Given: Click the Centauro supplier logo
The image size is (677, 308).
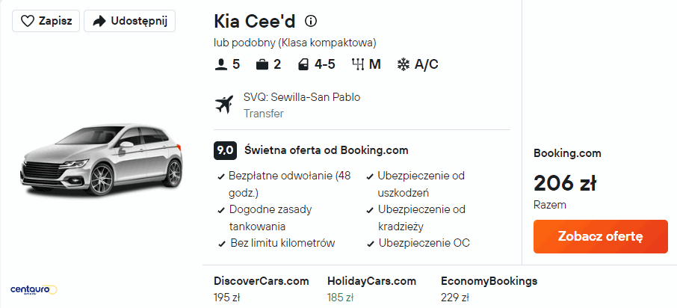Looking at the screenshot, I should point(34,289).
